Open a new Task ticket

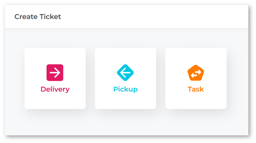196,78
